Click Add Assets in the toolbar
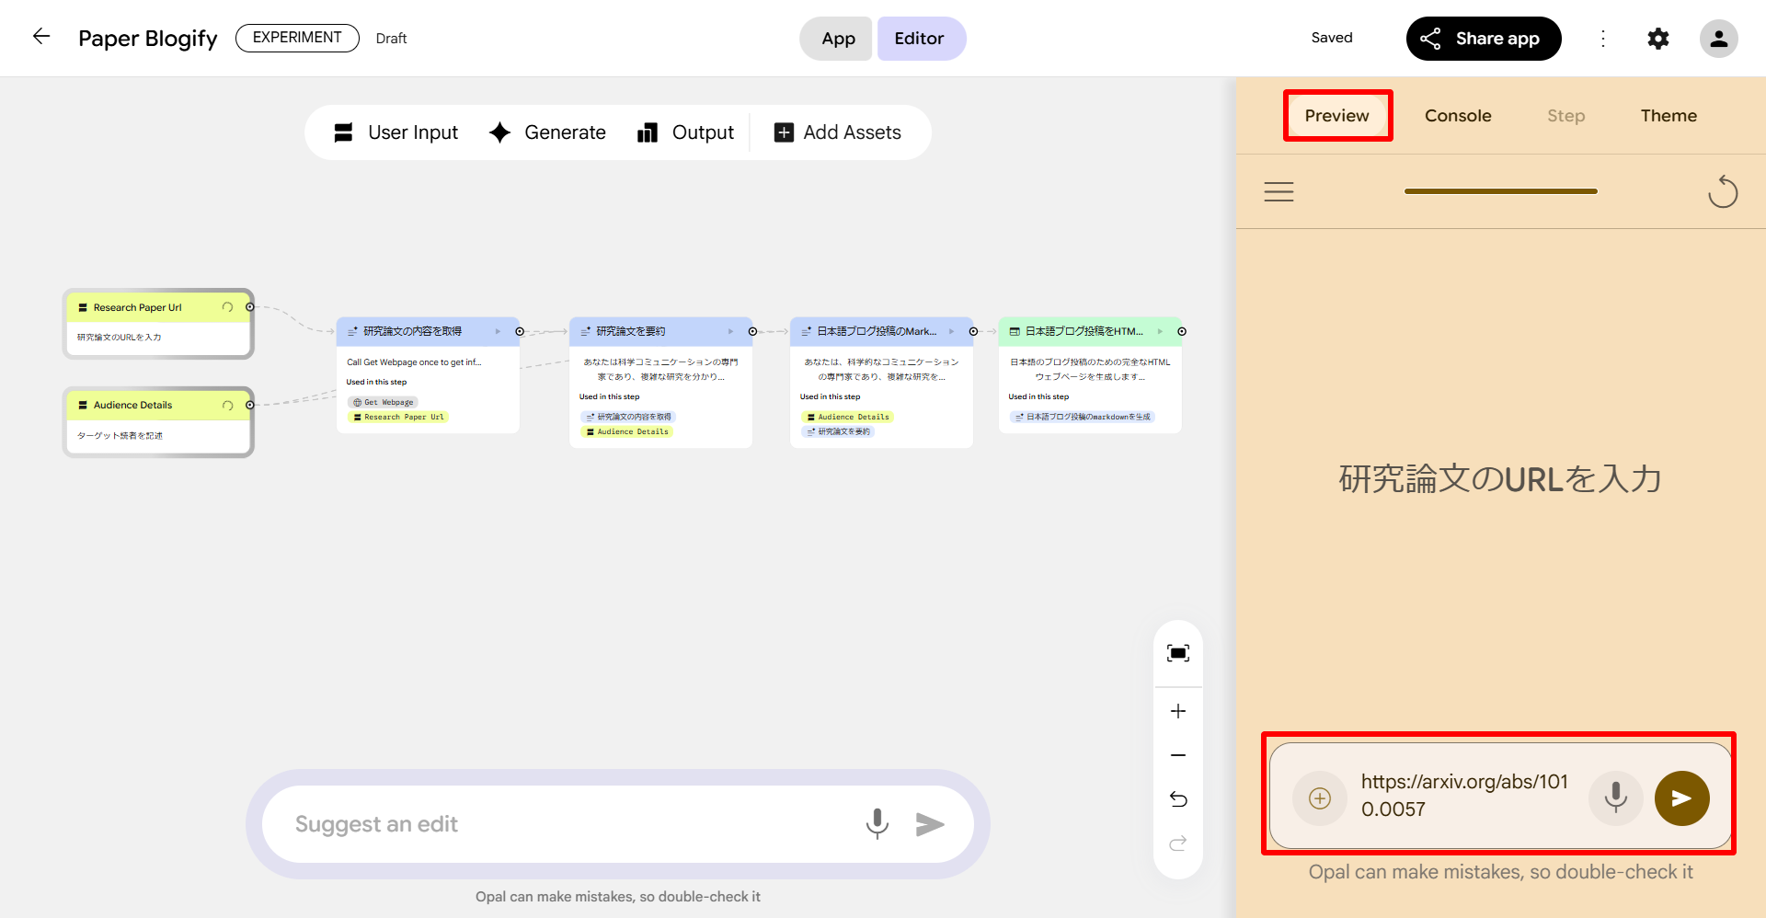Screen dimensions: 1766x918 click(838, 132)
